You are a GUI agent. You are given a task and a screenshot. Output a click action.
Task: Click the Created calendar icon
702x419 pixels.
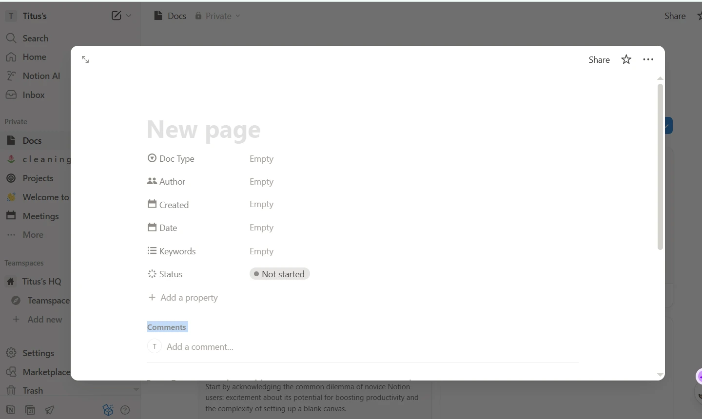click(152, 204)
